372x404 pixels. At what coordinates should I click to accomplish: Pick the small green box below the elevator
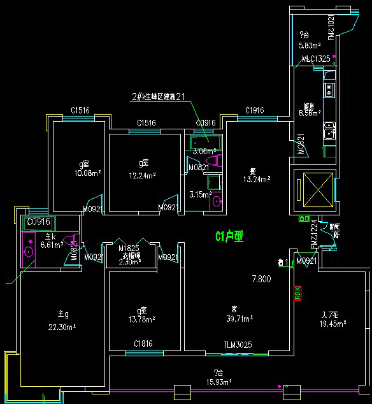(x=304, y=219)
